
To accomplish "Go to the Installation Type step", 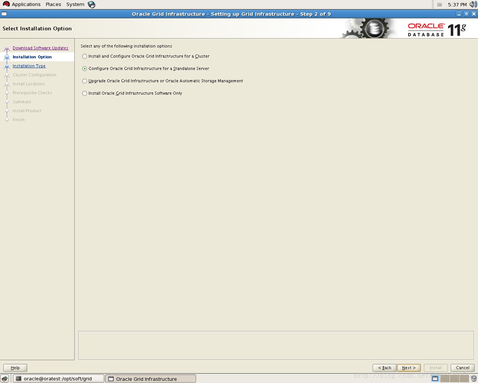I will pyautogui.click(x=29, y=66).
